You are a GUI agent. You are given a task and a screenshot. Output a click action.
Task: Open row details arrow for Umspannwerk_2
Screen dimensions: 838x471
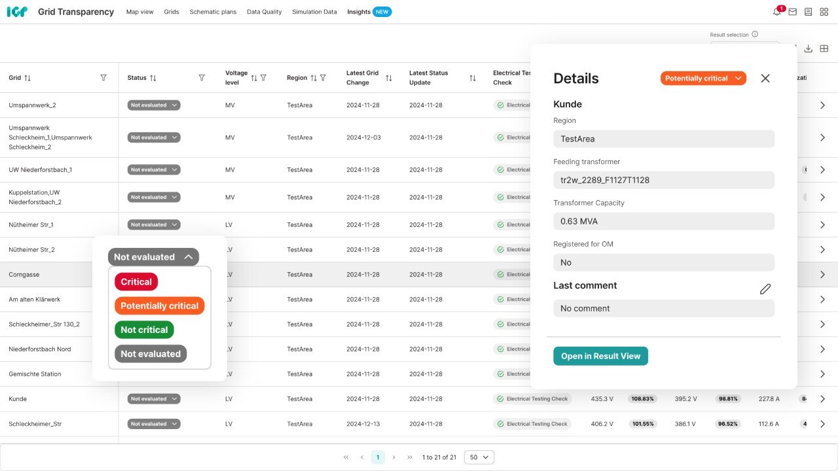[x=822, y=105]
